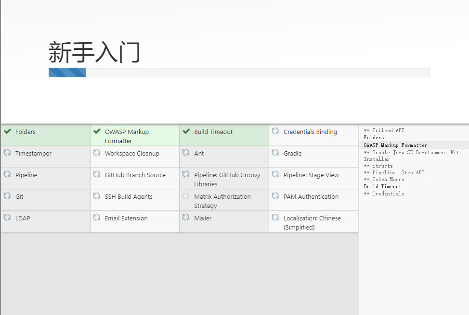Click '** Oracle Java SE Development Kit Installer' log line
The image size is (469, 315).
point(412,156)
